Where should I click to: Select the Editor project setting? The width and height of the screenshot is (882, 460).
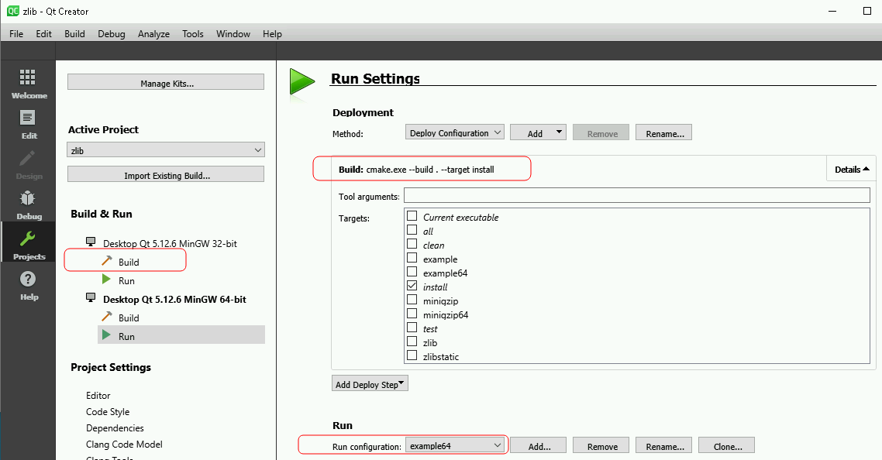(98, 395)
